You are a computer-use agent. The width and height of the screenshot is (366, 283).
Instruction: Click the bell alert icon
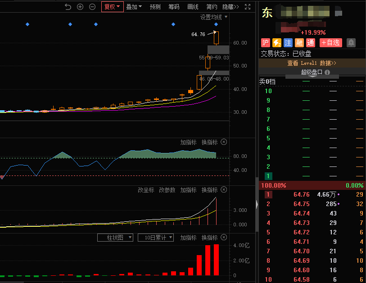point(351,43)
